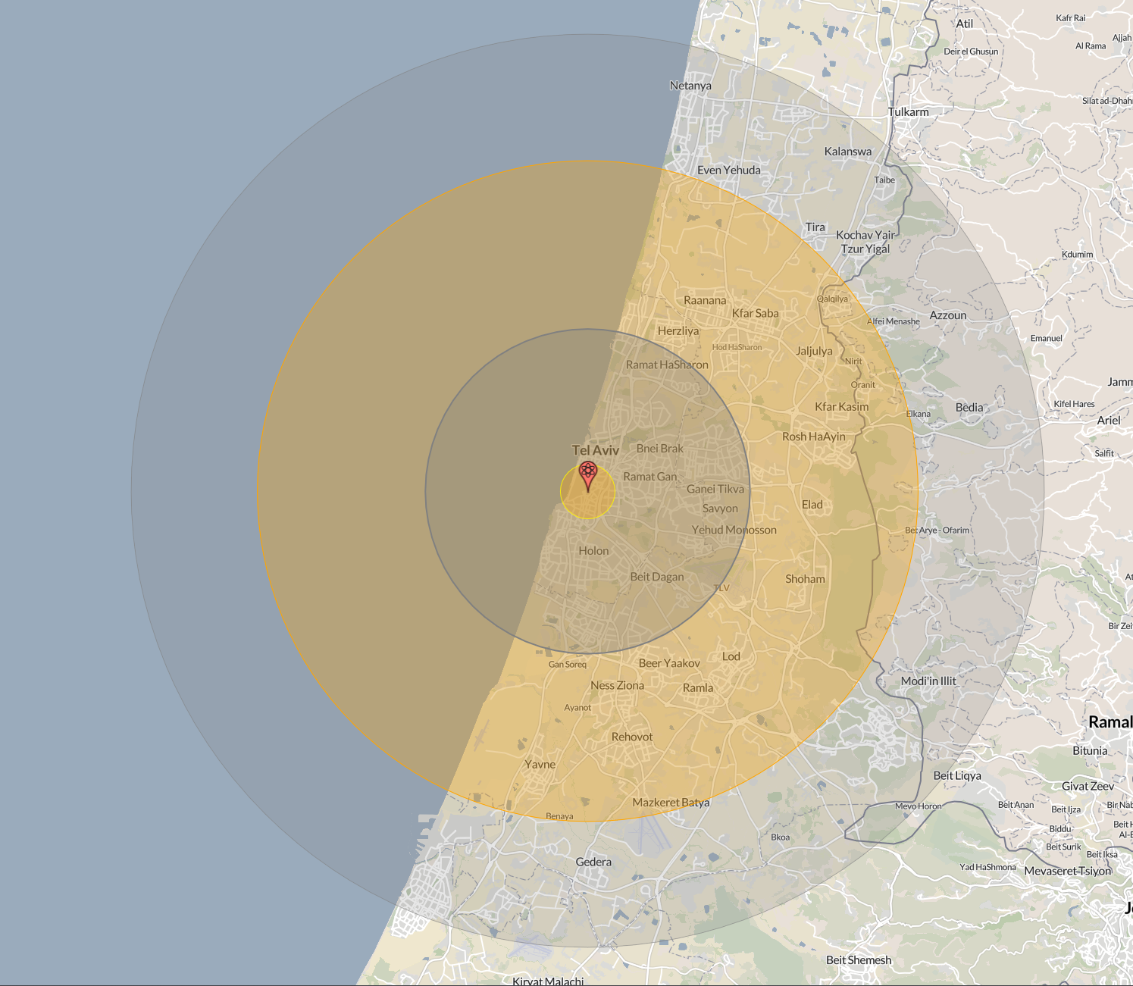The image size is (1133, 986).
Task: Select the "Ayanot" village label
Action: (577, 708)
